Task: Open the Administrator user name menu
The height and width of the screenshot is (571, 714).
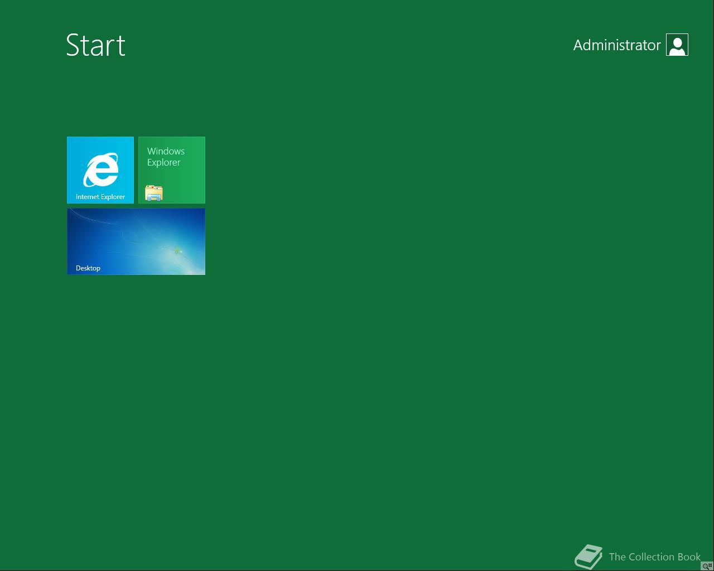Action: pos(617,45)
